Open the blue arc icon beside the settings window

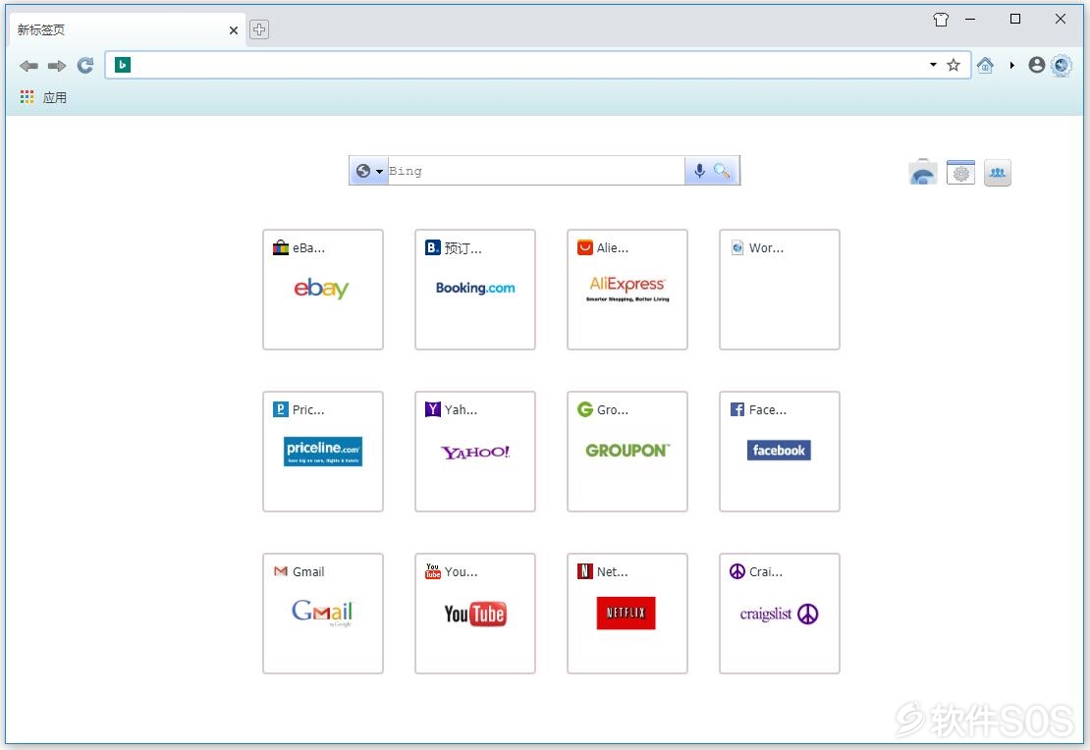(922, 173)
